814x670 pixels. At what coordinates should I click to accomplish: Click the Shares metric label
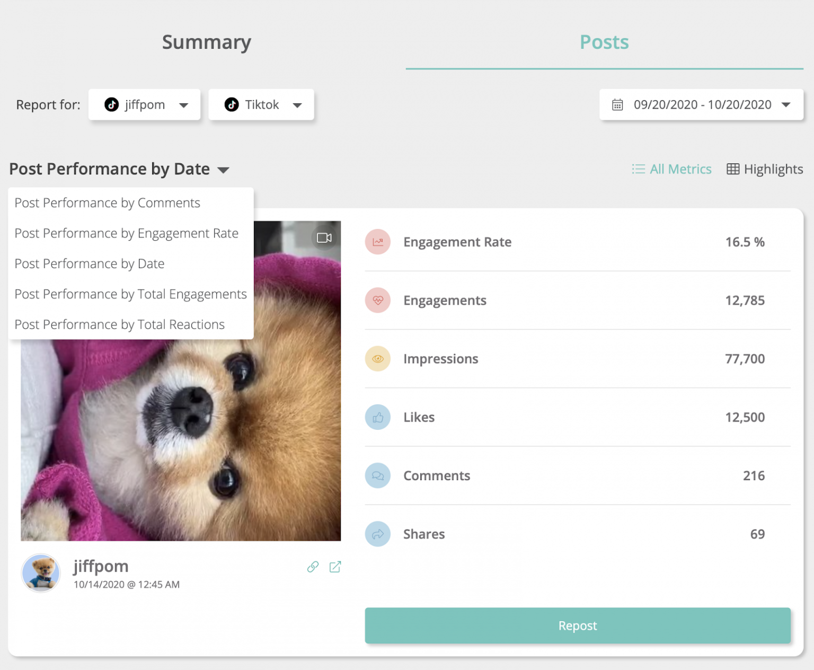pos(424,534)
